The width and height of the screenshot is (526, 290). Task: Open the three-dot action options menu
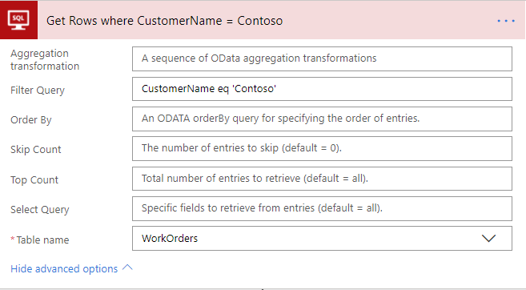click(506, 21)
